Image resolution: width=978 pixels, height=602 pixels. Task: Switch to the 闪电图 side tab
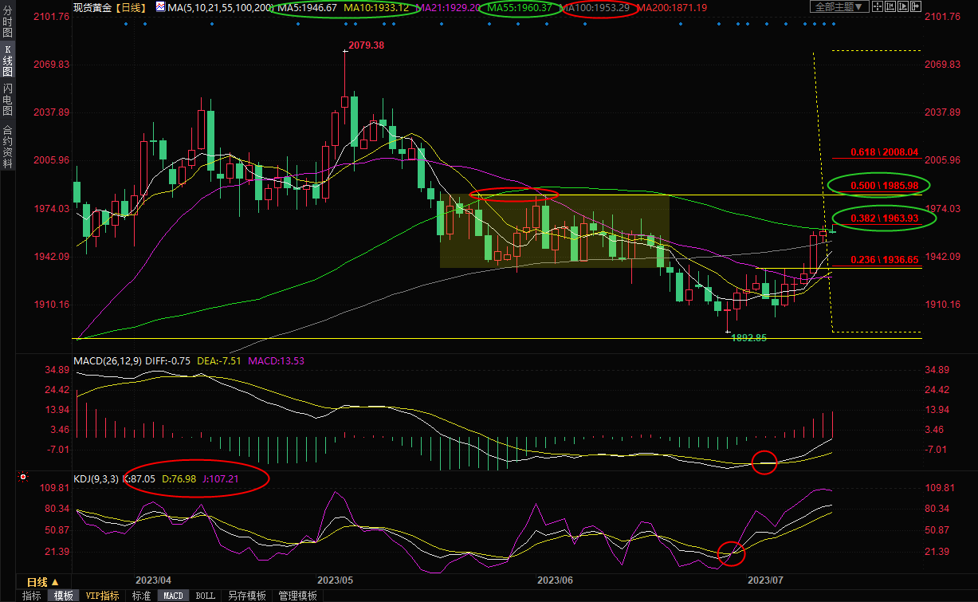coord(7,100)
